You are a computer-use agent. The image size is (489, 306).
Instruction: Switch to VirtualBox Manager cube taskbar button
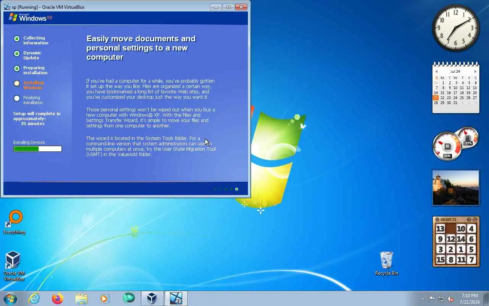coord(152,298)
